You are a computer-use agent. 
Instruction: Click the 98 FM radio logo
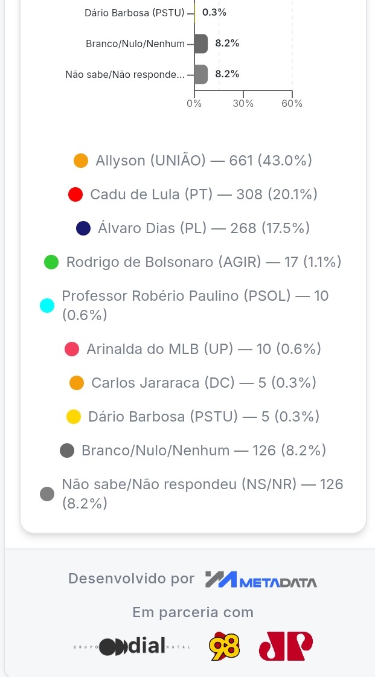(x=225, y=646)
